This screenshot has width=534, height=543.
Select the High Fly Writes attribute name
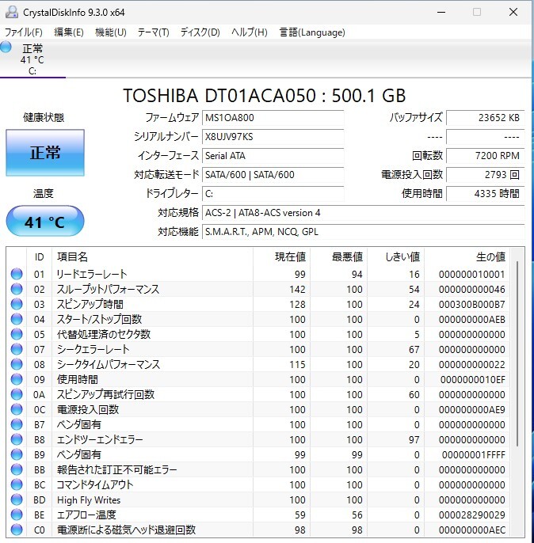coord(89,499)
